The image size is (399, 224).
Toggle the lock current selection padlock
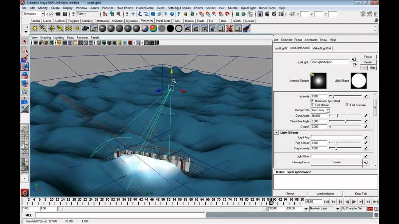pyautogui.click(x=185, y=14)
